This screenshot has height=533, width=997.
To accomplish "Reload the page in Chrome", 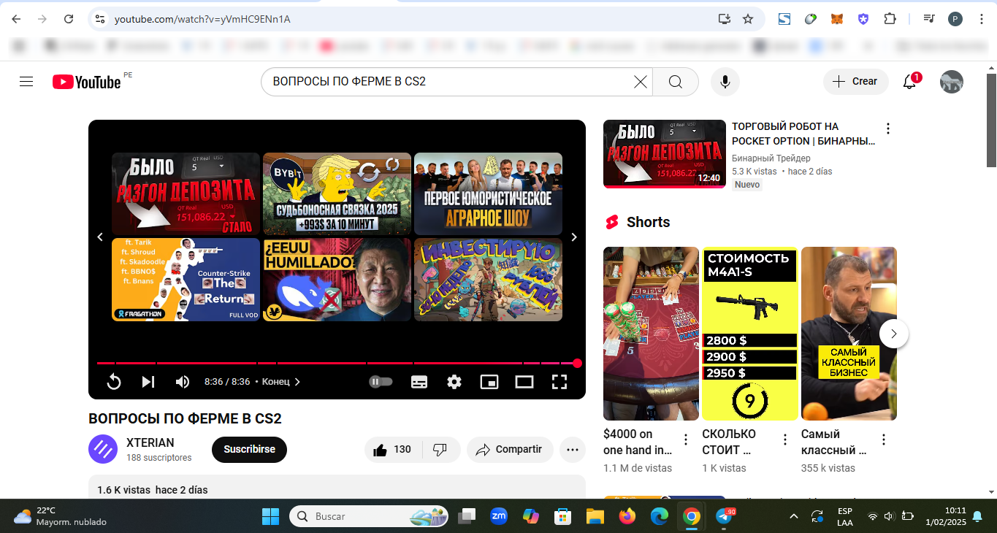I will 69,19.
